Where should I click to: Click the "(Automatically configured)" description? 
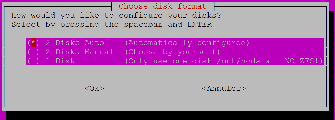tap(187, 43)
